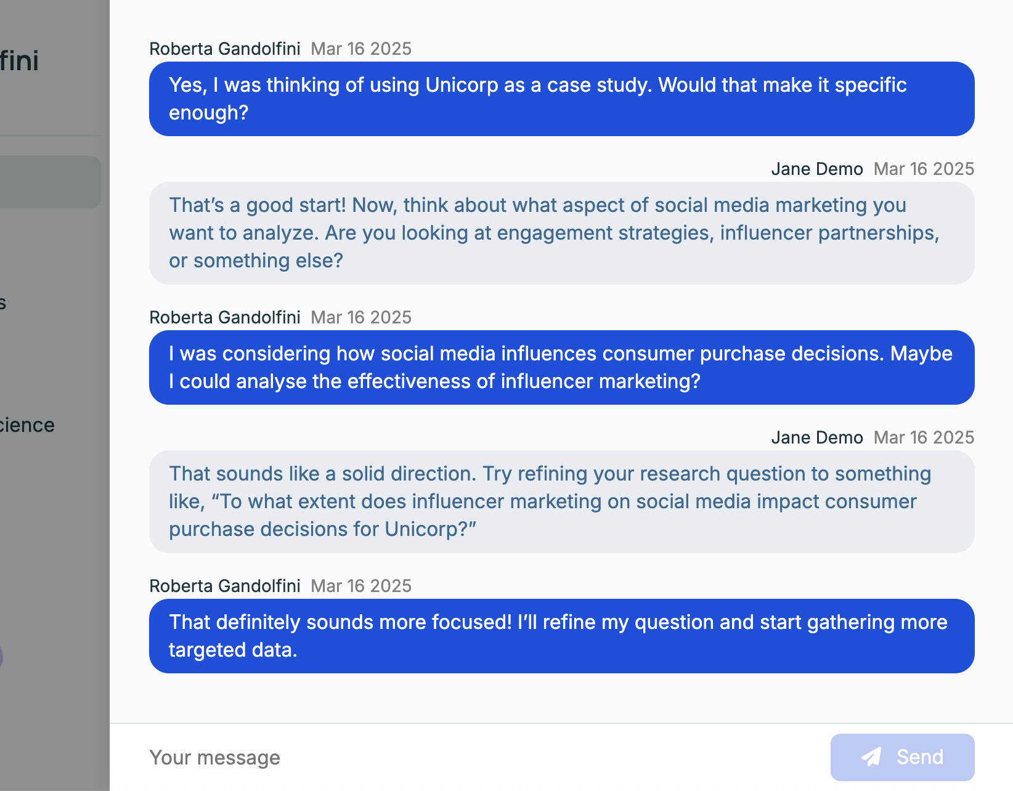Click Roberta Gandolfini's name above the final message
This screenshot has width=1013, height=791.
(x=225, y=586)
